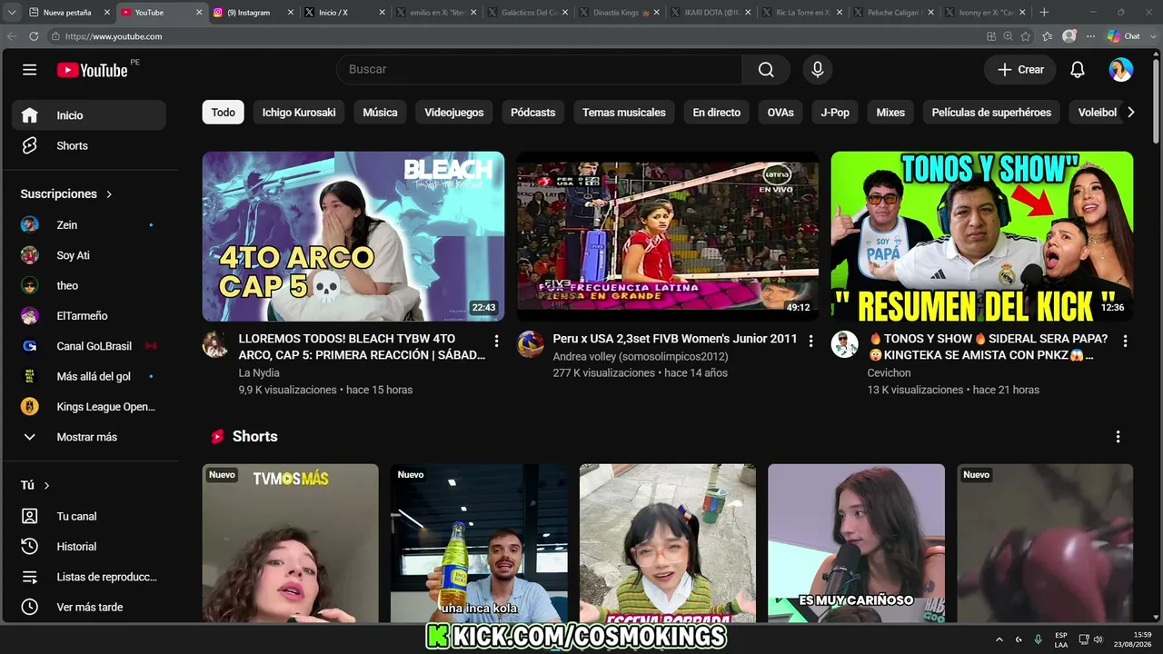Image resolution: width=1163 pixels, height=654 pixels.
Task: Select the En directo filter chip
Action: 717,113
